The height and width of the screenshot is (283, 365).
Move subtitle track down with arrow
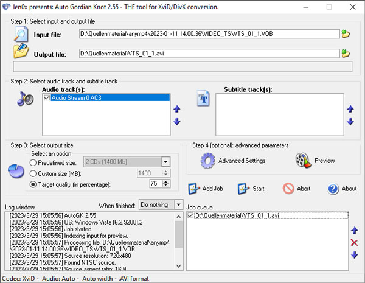click(x=350, y=122)
